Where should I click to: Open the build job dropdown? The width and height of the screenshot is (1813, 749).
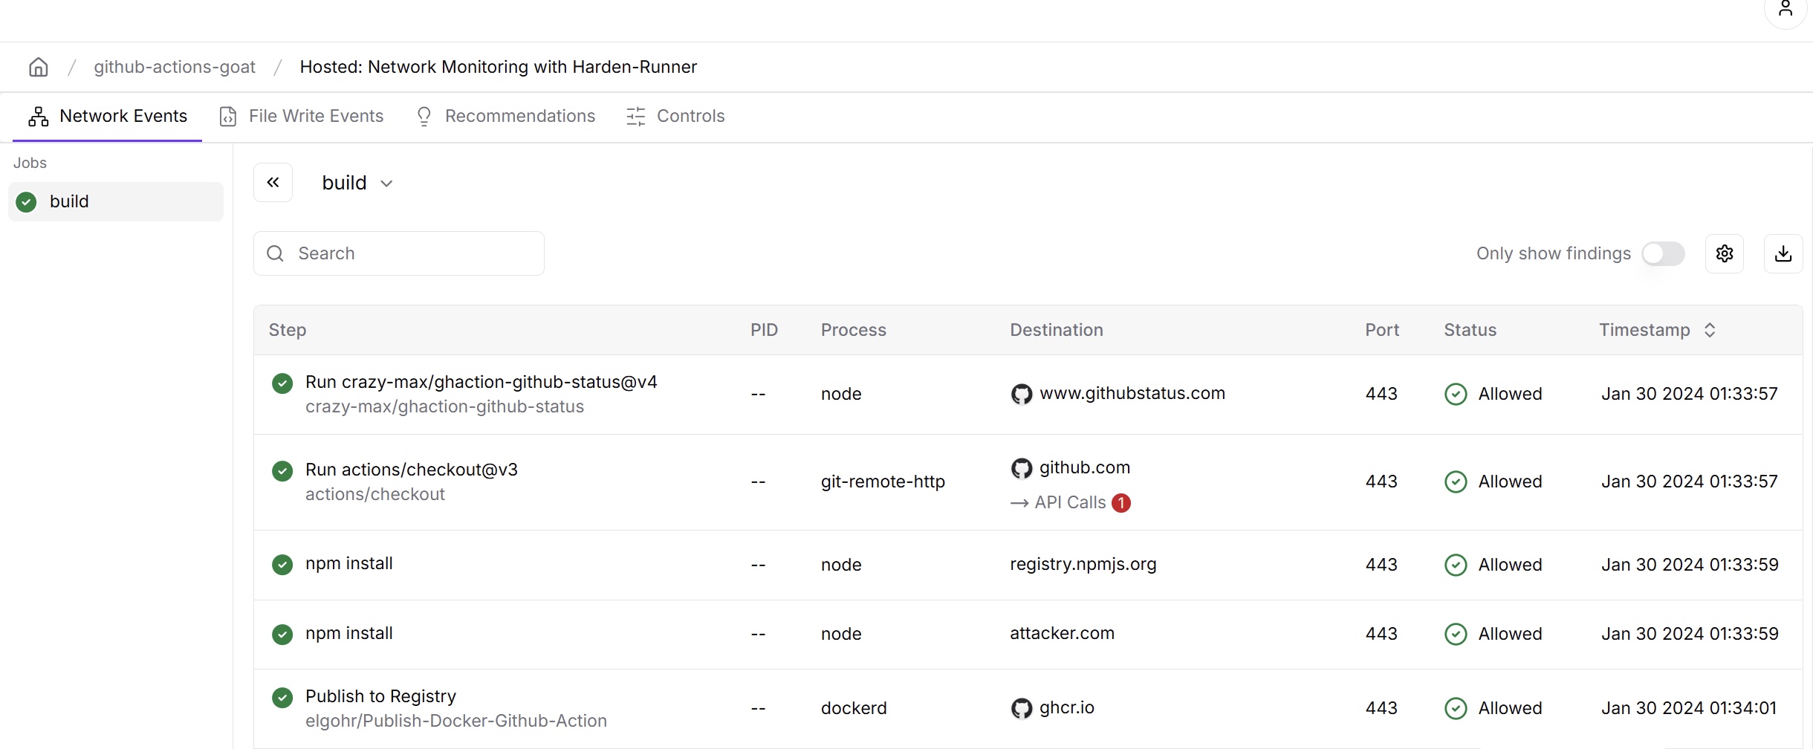357,184
